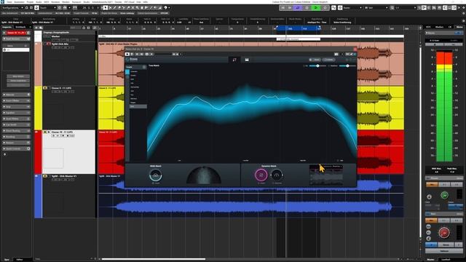Image resolution: width=466 pixels, height=262 pixels.
Task: Expand the Strip section in Inspector
Action: coord(16,107)
